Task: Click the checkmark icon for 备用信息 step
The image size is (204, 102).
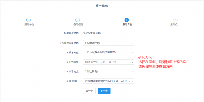Action: pyautogui.click(x=78, y=20)
